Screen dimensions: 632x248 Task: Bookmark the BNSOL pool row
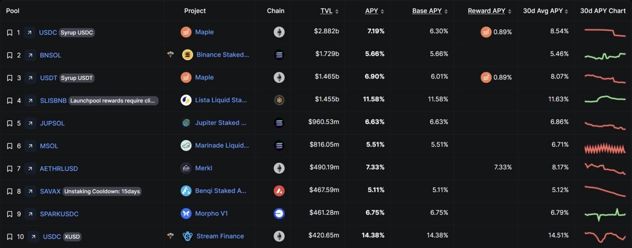click(9, 55)
